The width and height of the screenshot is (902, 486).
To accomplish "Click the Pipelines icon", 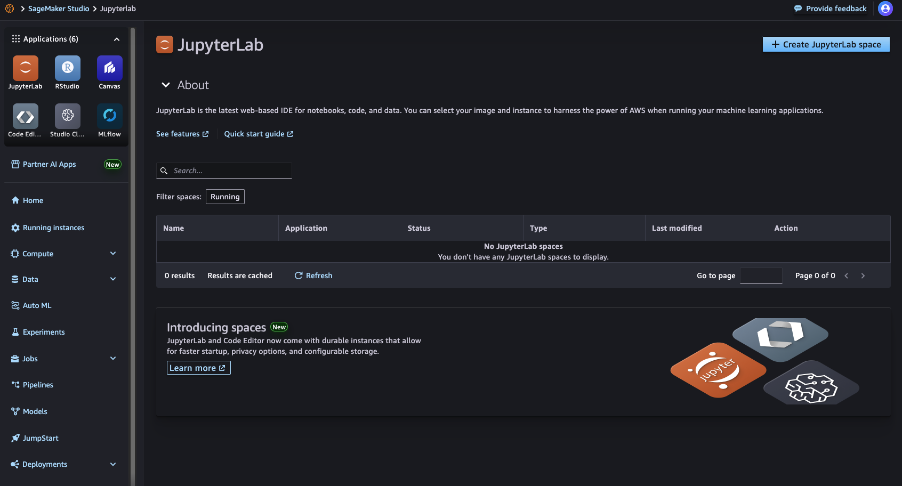I will point(15,385).
